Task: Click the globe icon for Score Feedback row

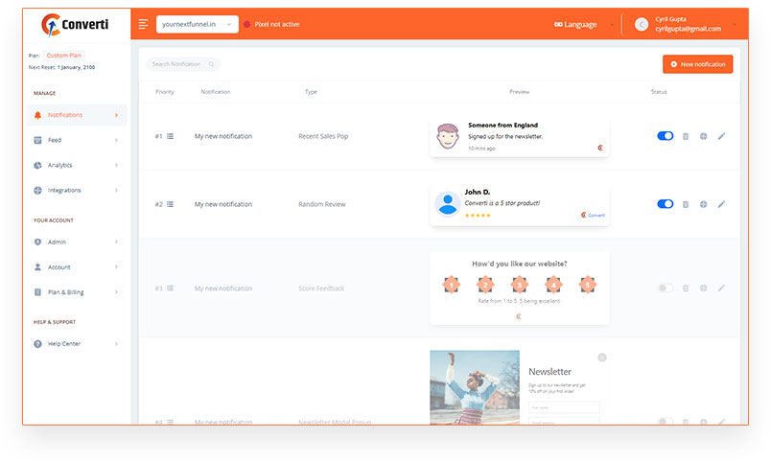Action: [x=704, y=288]
